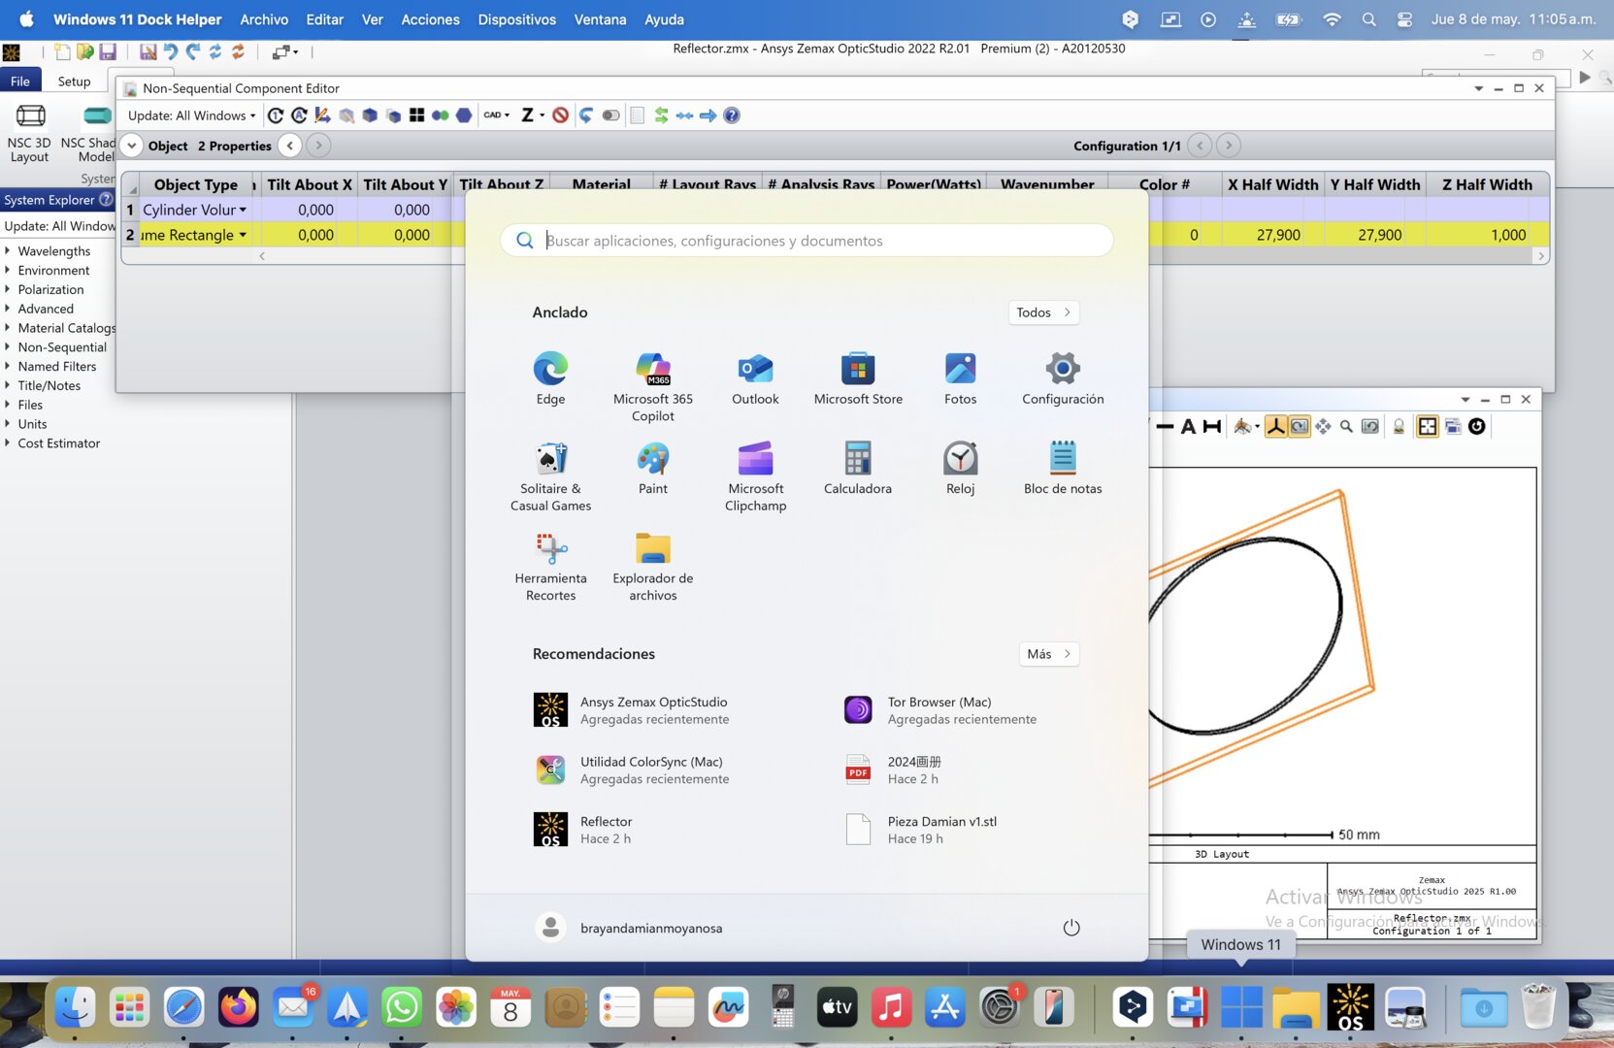Toggle the switch icon in editor toolbar
1614x1048 pixels.
[x=610, y=115]
